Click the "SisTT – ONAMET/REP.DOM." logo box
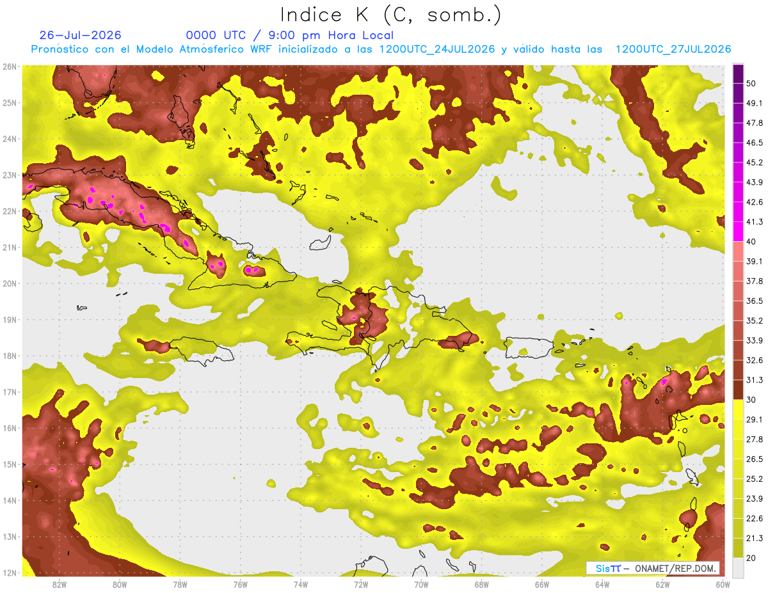 click(x=653, y=568)
